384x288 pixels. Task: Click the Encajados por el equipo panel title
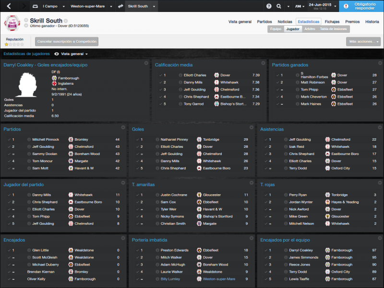click(285, 240)
